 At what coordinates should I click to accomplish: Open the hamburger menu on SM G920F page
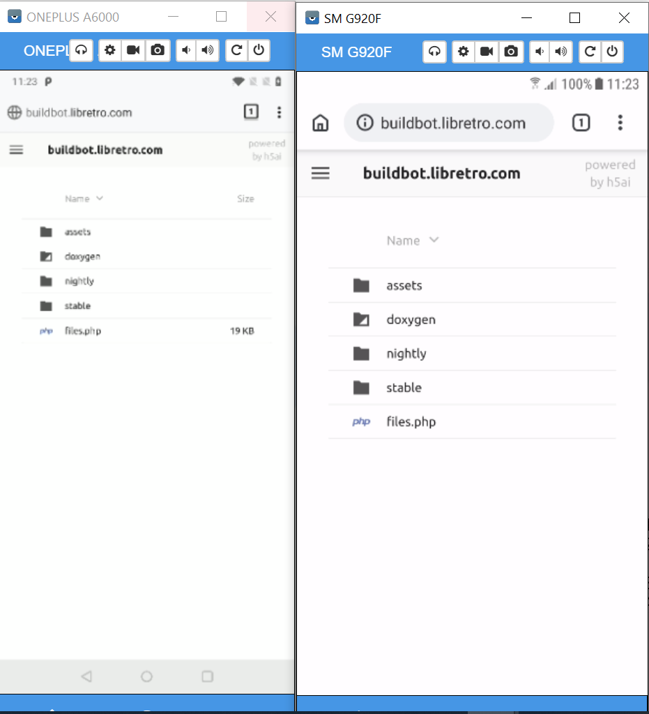tap(321, 173)
